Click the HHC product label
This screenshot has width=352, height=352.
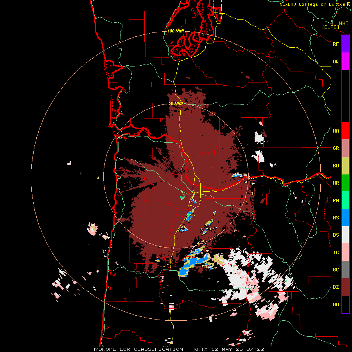click(343, 23)
